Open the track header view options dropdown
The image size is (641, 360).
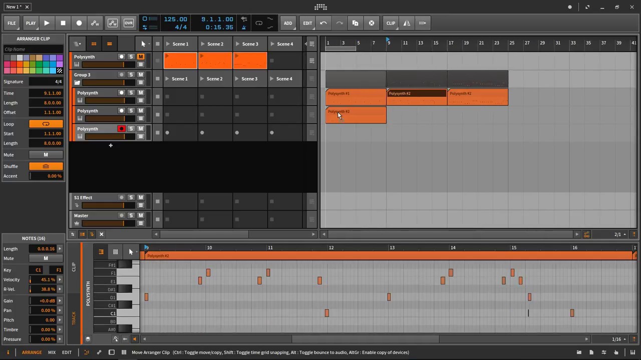click(x=77, y=44)
